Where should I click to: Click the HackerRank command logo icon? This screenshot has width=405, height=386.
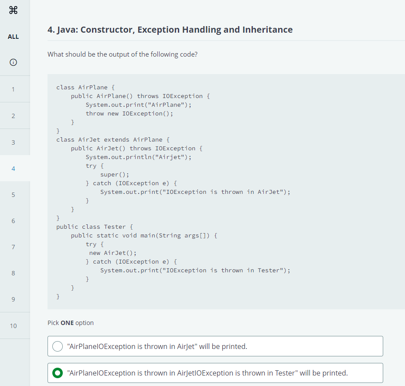click(13, 10)
